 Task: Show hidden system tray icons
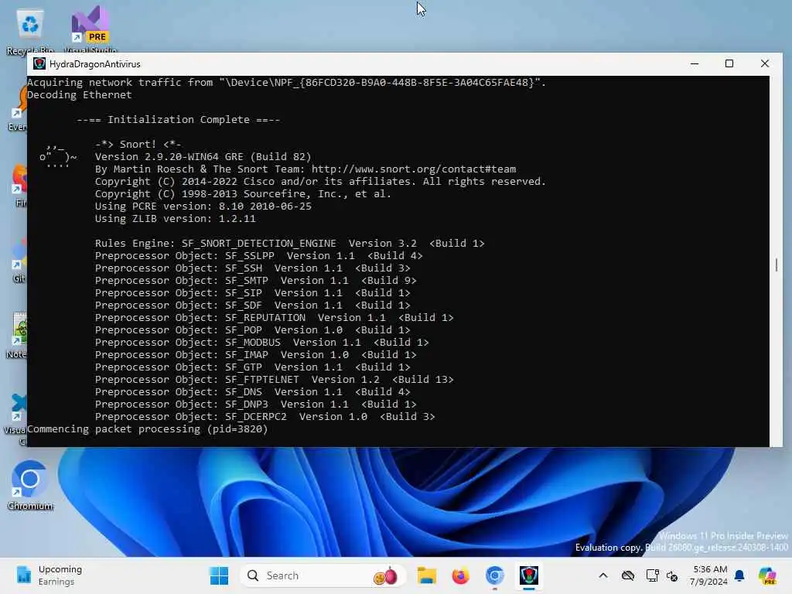pyautogui.click(x=603, y=575)
